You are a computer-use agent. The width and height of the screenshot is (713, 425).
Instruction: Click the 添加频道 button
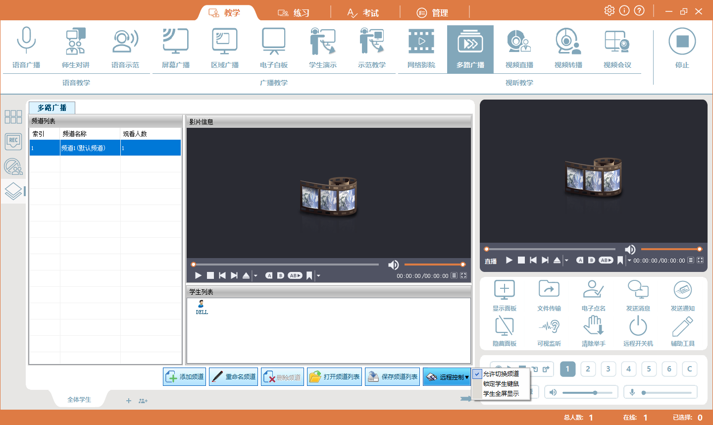185,377
